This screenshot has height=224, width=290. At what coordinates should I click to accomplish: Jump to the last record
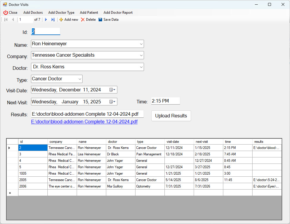53,20
